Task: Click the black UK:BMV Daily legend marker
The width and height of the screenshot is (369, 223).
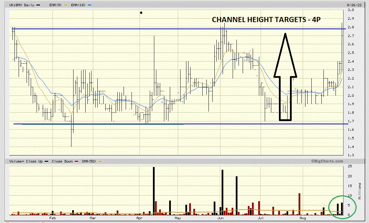Action: [38, 5]
